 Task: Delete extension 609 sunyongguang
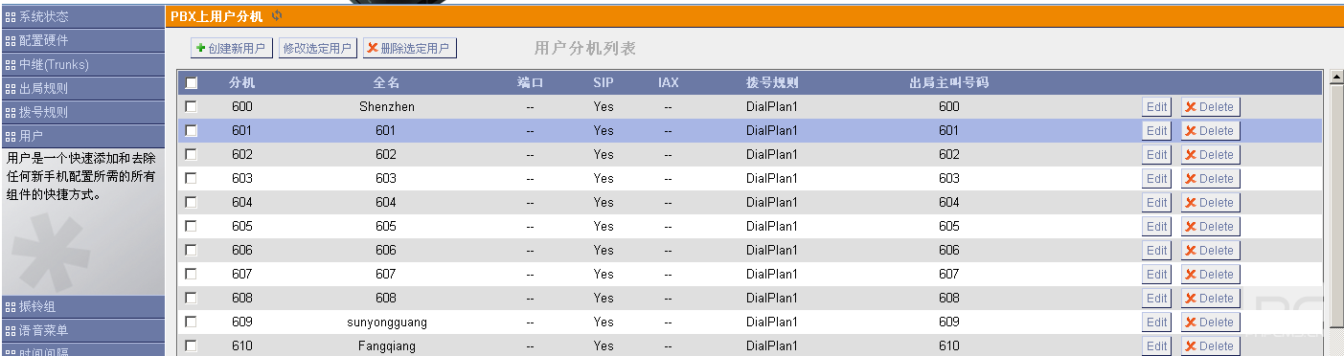1210,322
